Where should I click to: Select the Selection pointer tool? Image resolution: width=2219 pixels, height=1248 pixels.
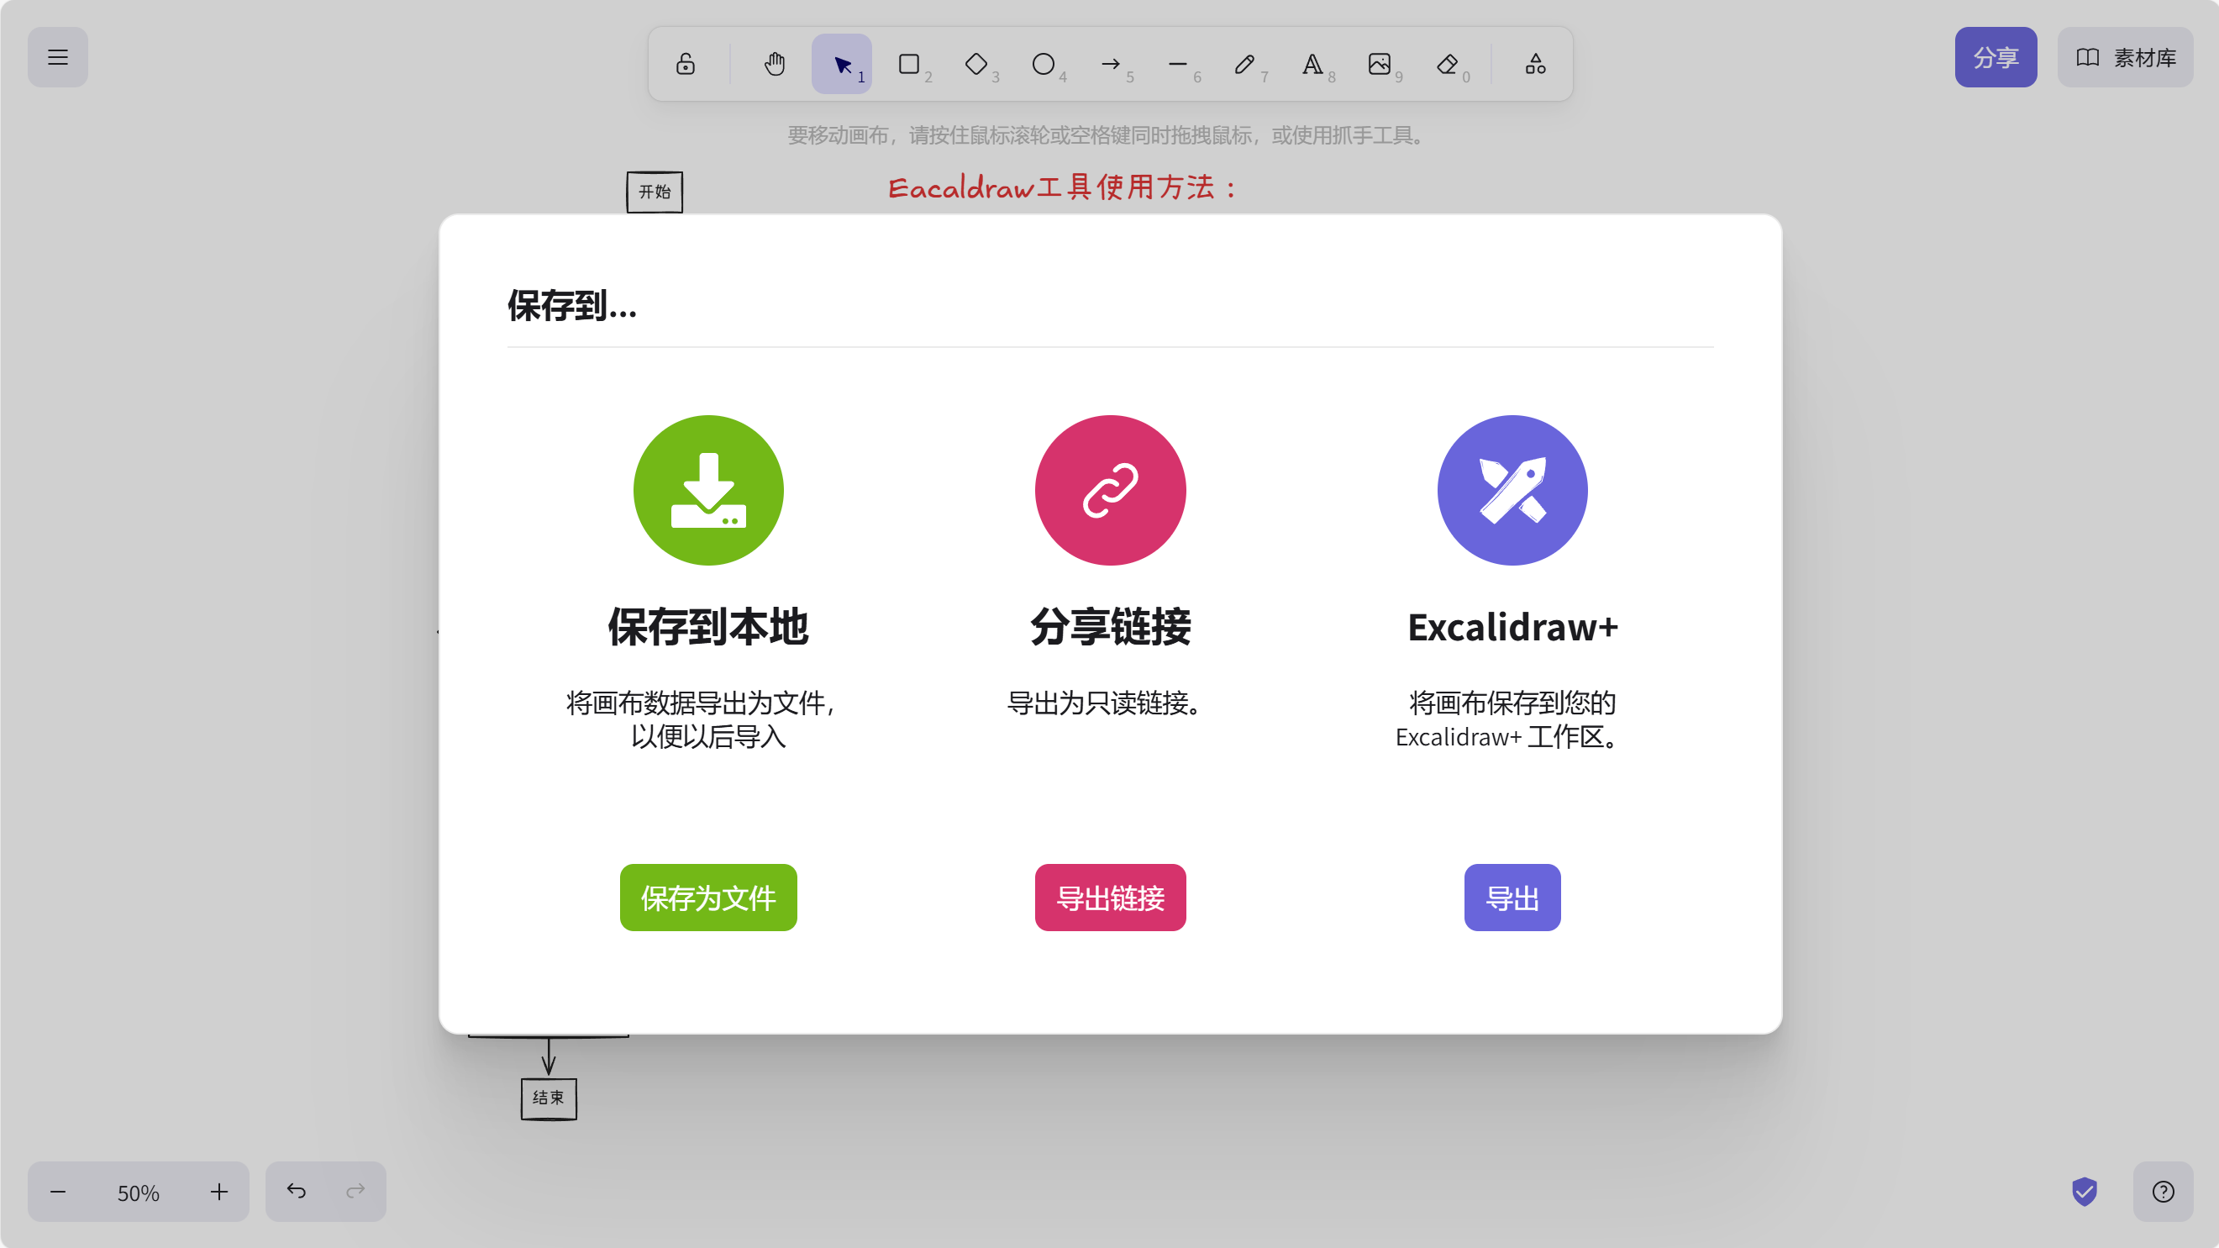pos(842,63)
